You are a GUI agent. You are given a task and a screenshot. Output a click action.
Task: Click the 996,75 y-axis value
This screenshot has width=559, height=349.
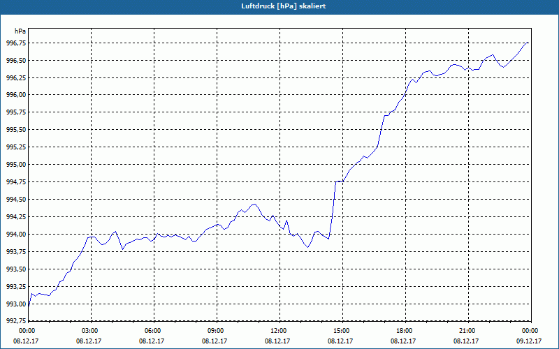point(16,43)
